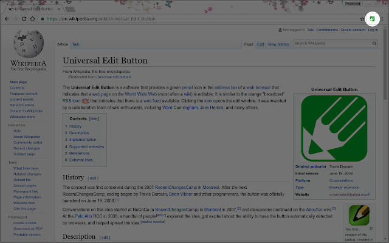Open the Wikidata item link
This screenshot has height=243, width=389.
click(x=24, y=203)
